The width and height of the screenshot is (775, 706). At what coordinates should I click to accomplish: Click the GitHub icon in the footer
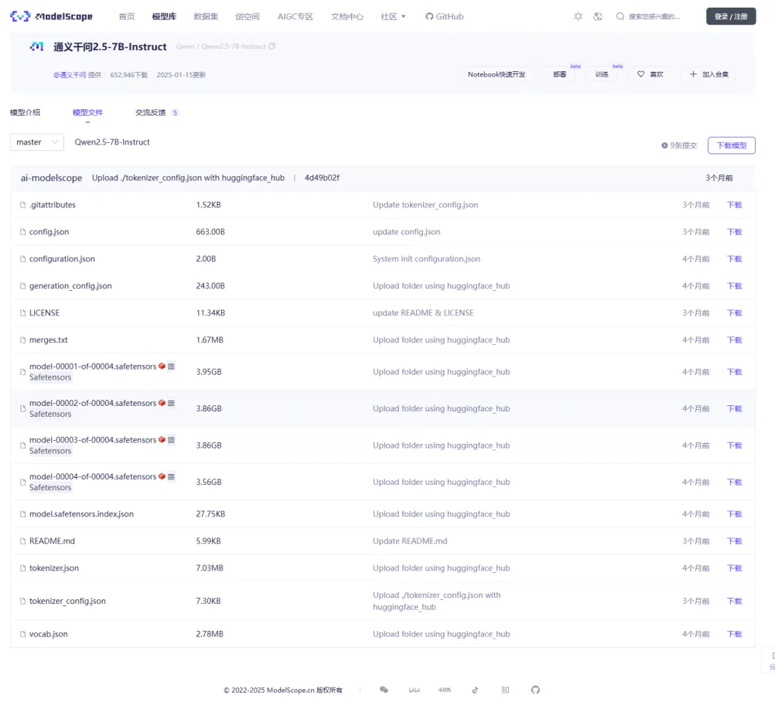pyautogui.click(x=535, y=690)
